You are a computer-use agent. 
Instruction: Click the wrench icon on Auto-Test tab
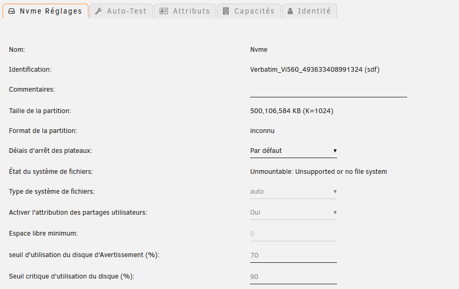[98, 11]
